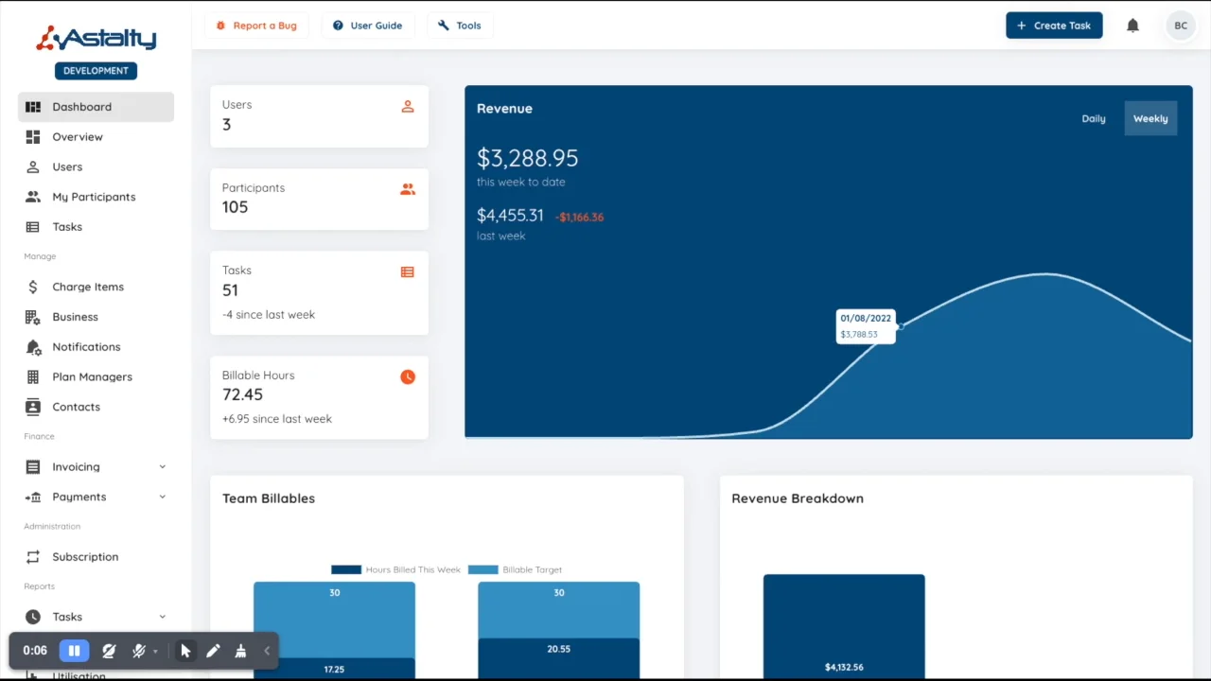Click the Subscription repeat-arrows icon

33,557
